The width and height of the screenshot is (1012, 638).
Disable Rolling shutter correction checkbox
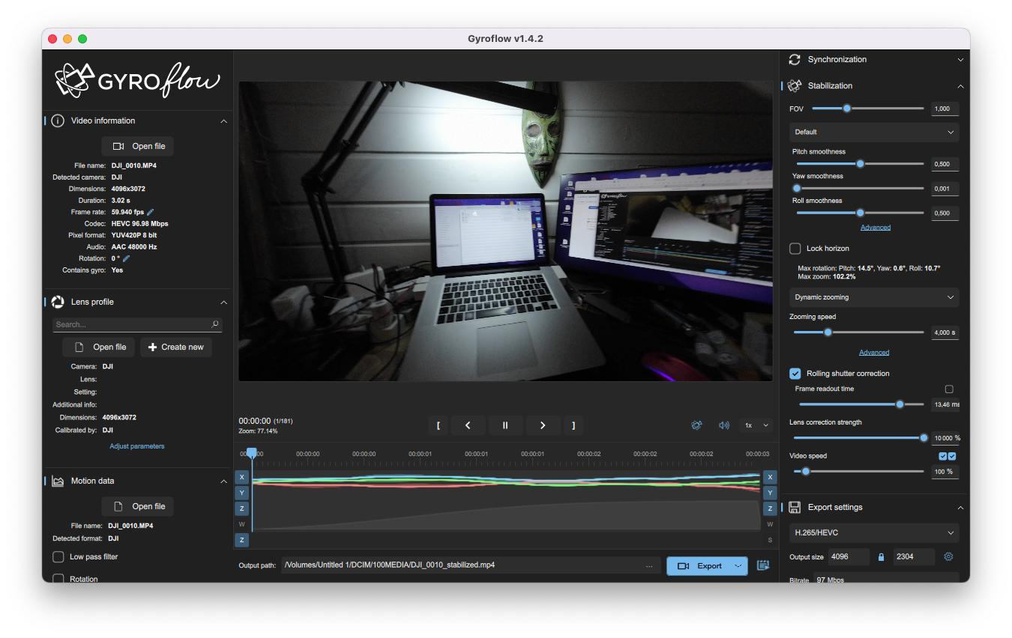(795, 373)
